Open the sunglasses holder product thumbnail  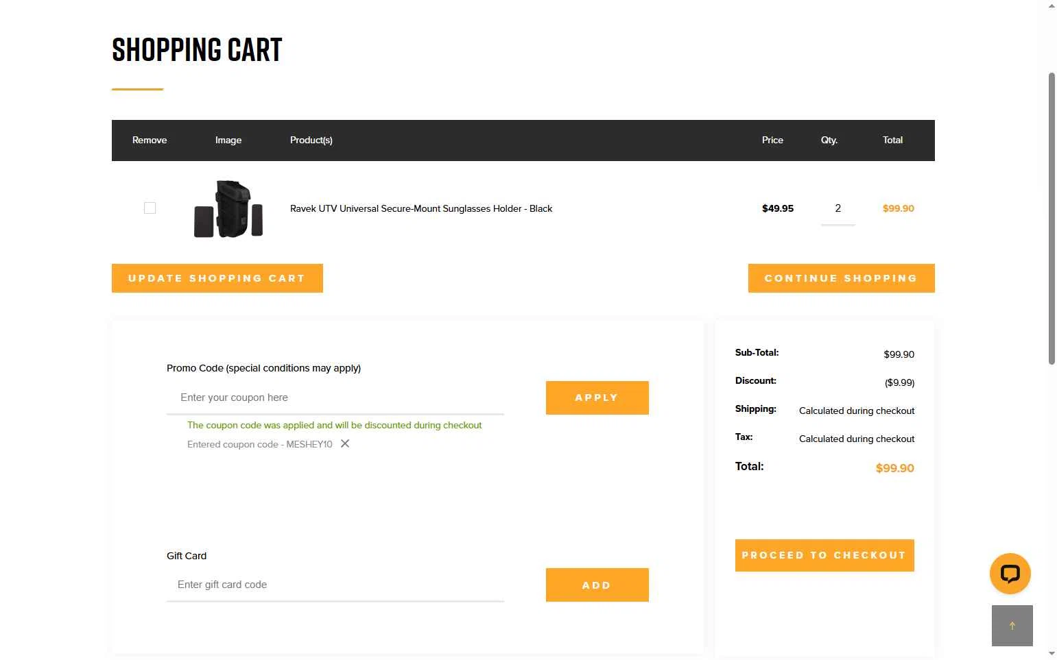(228, 209)
